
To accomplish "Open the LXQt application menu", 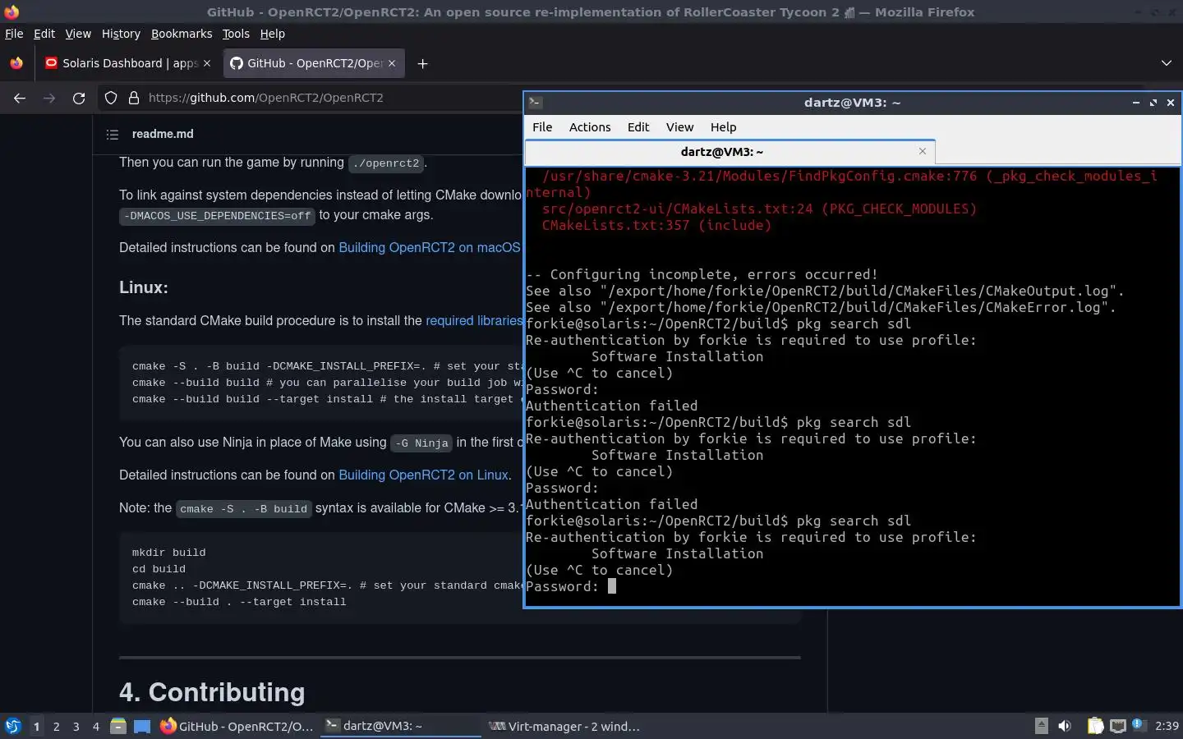I will [x=13, y=726].
